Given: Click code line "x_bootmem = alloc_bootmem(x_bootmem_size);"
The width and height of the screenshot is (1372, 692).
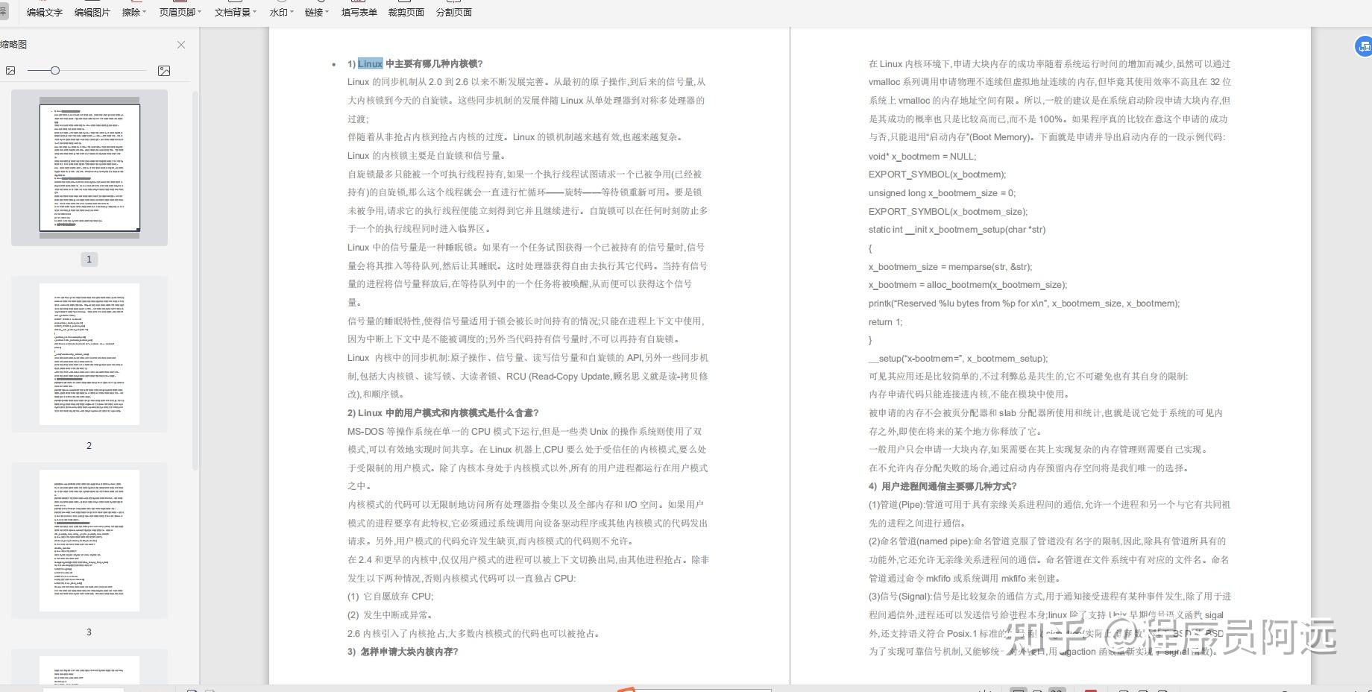Looking at the screenshot, I should [968, 285].
